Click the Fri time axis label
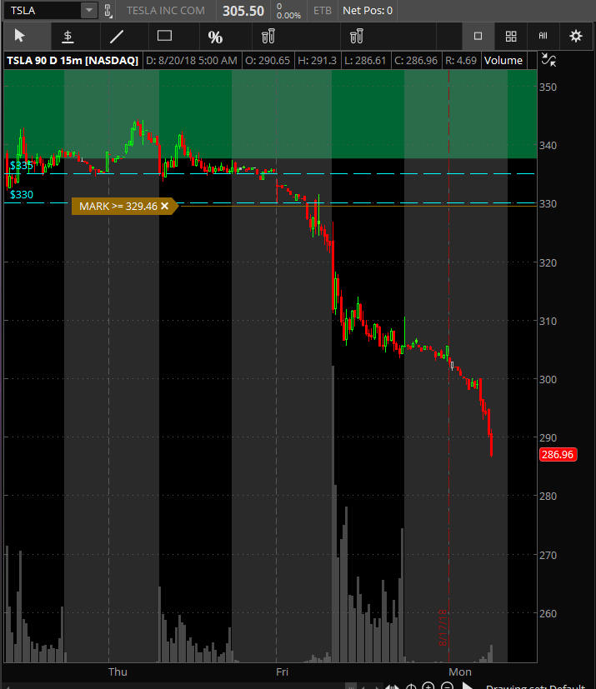Screen dimensions: 596x689 click(x=283, y=672)
